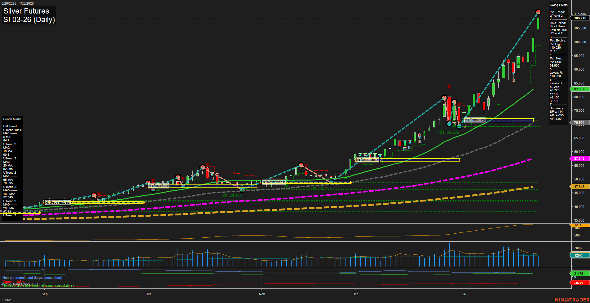
Task: Click the M:September month label box
Action: click(x=58, y=202)
